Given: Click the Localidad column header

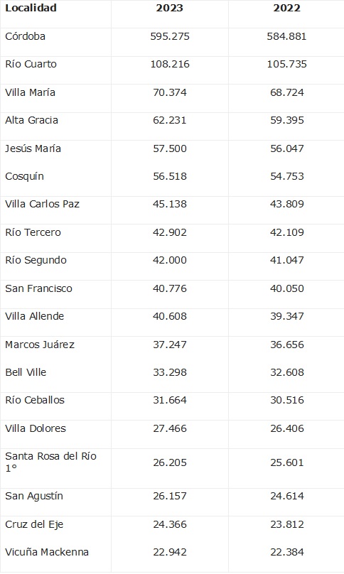Looking at the screenshot, I should (31, 8).
